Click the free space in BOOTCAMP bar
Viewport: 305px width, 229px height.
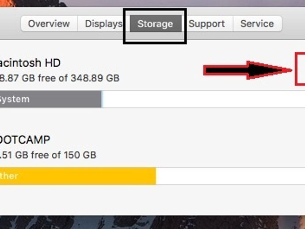[x=230, y=176]
